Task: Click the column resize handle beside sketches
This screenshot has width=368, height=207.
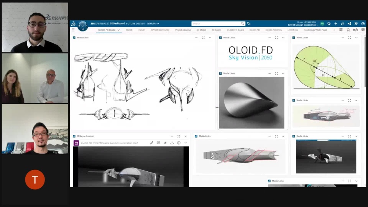Action: [217, 107]
